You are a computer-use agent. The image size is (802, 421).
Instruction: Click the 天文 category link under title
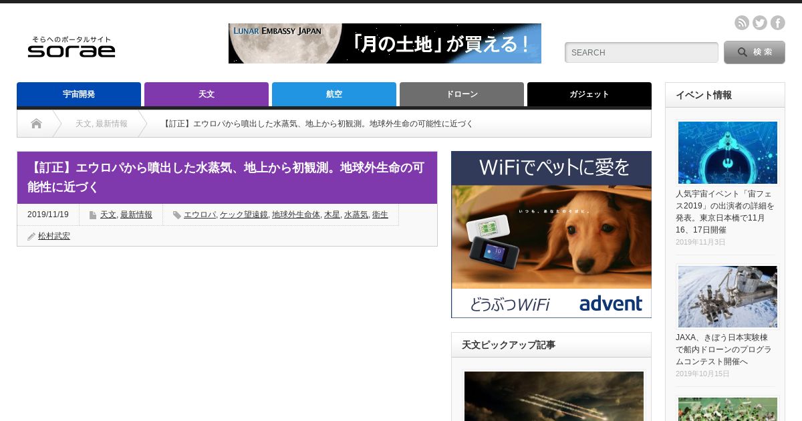[108, 215]
